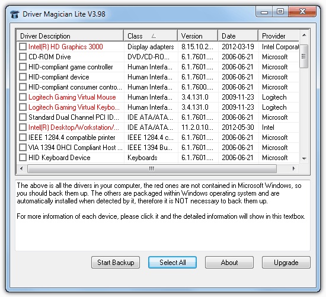Click the up arrow of vertical scrollbar
Viewport: 326px width, 297px height.
point(304,35)
